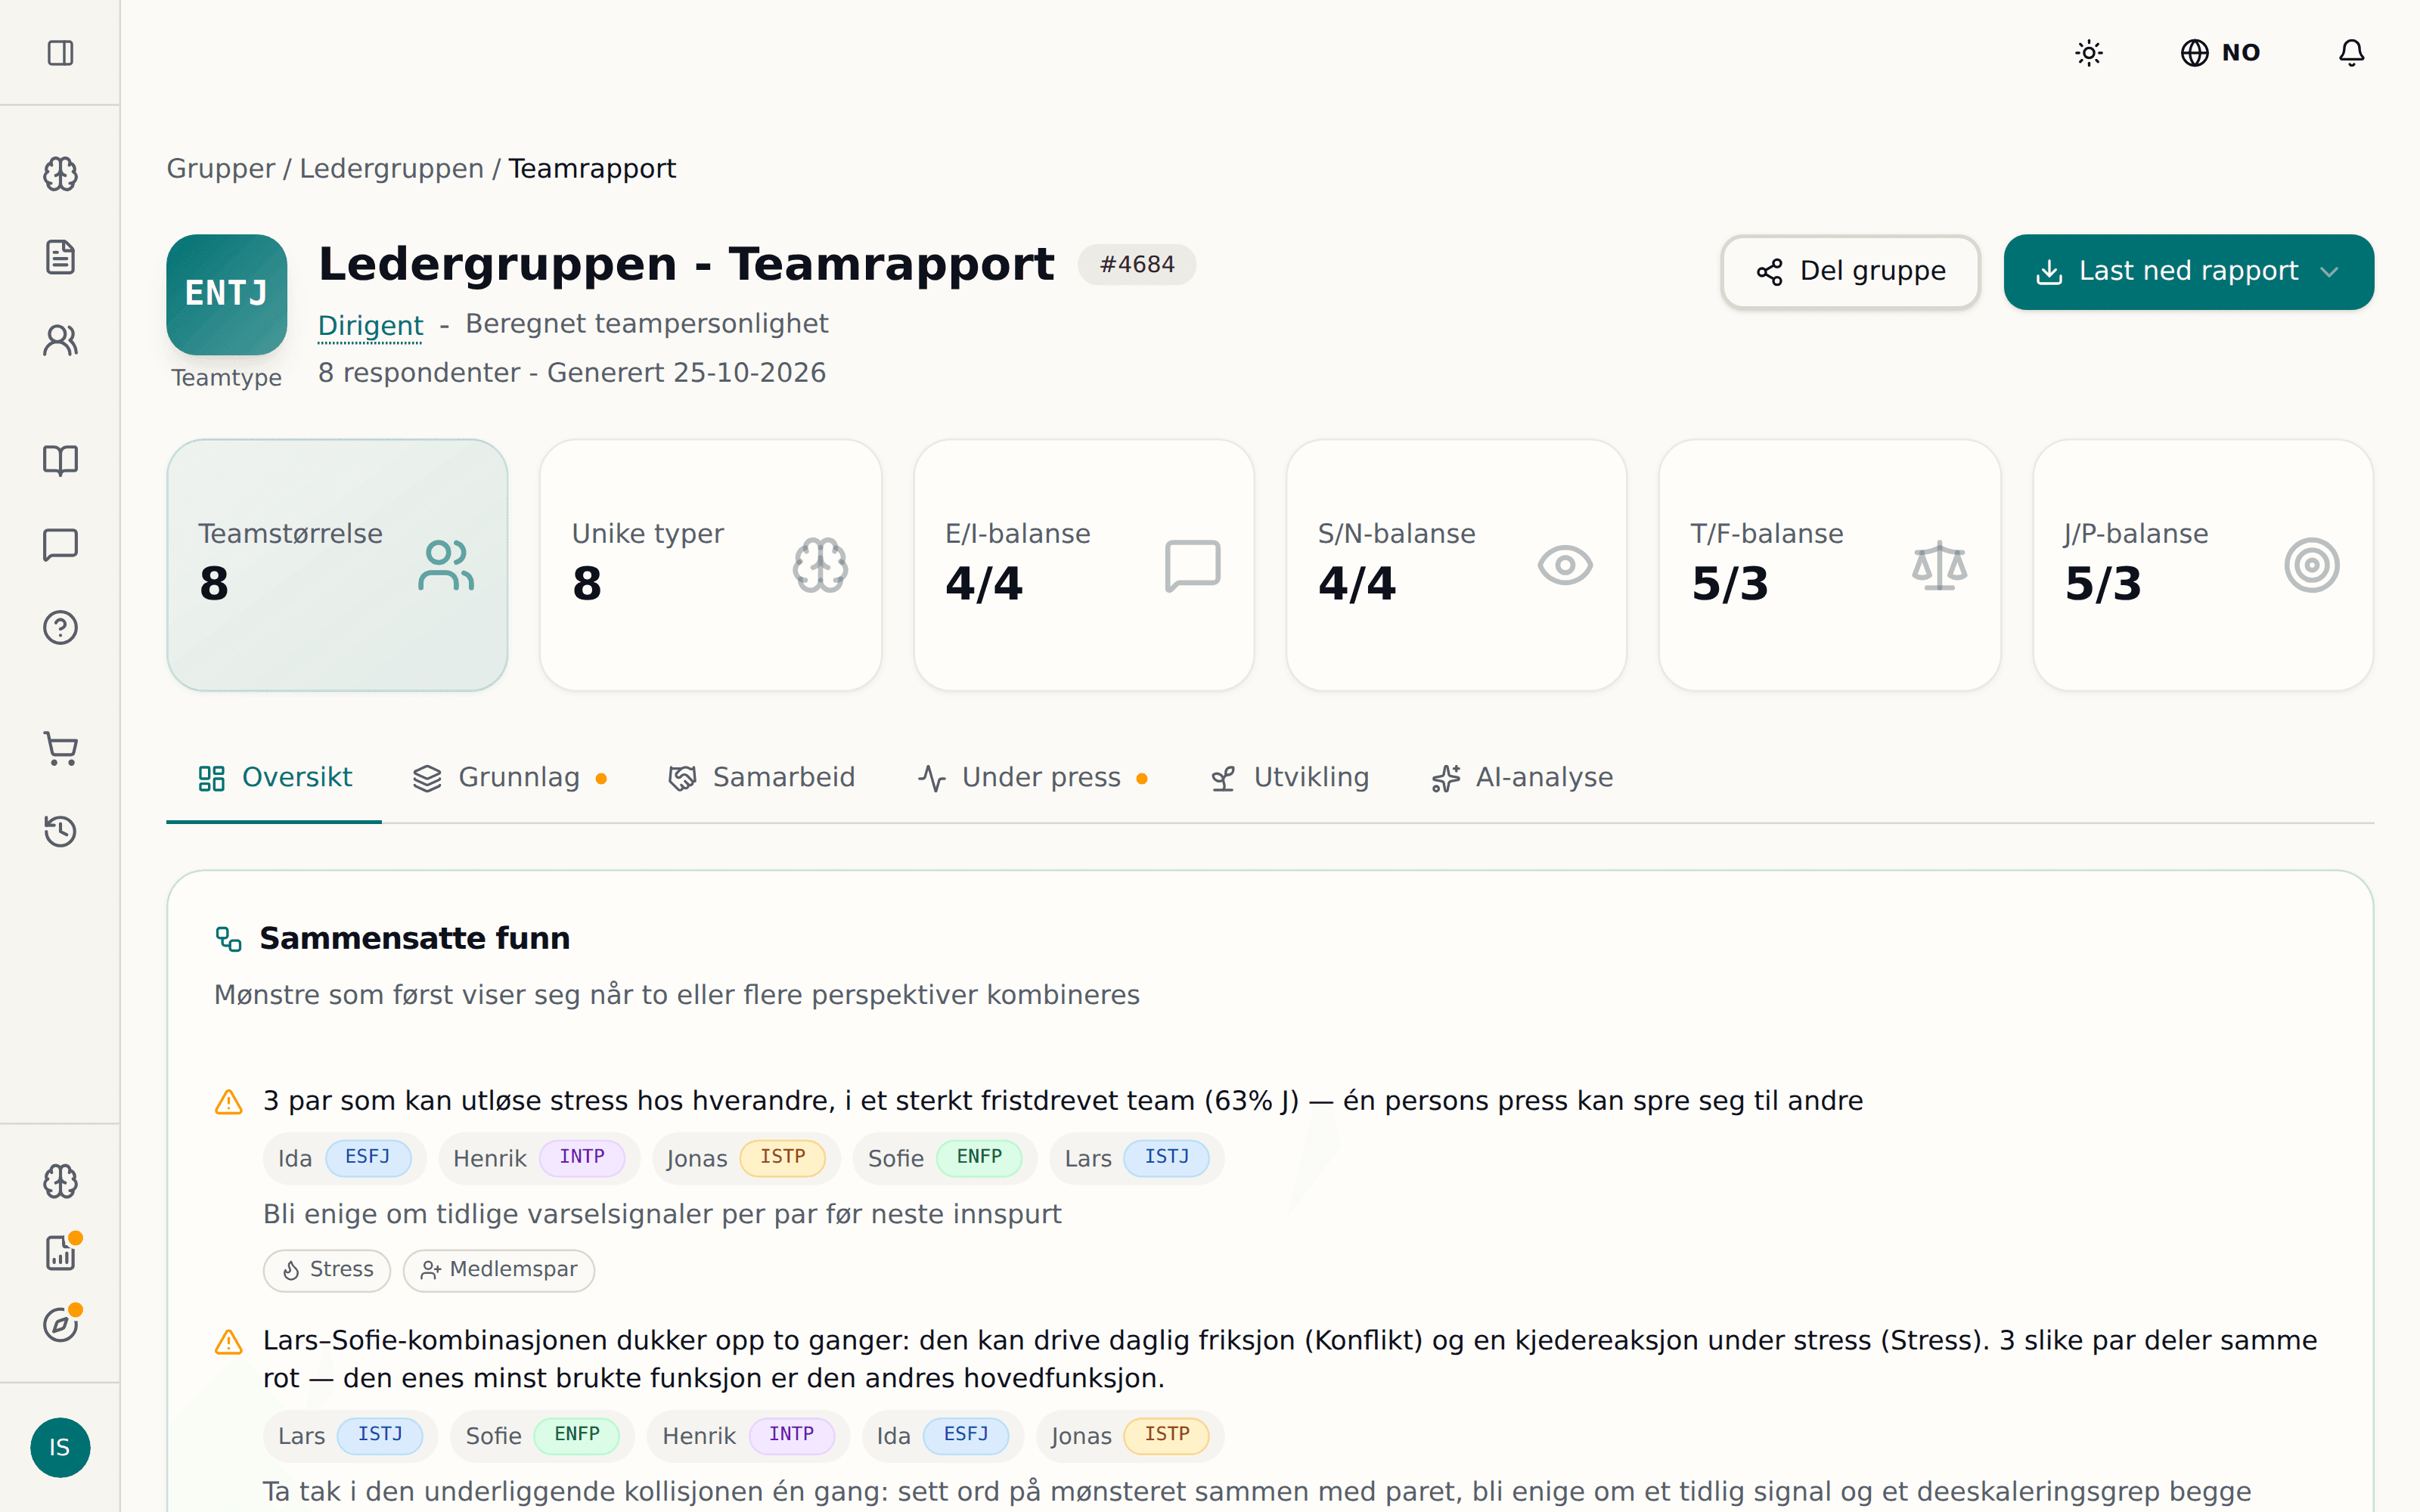Click the S/N-balanse eye icon
2420x1512 pixels.
(x=1565, y=565)
